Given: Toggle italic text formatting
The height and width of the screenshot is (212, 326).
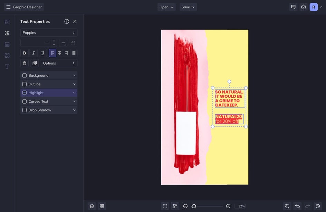Looking at the screenshot, I should pos(33,53).
